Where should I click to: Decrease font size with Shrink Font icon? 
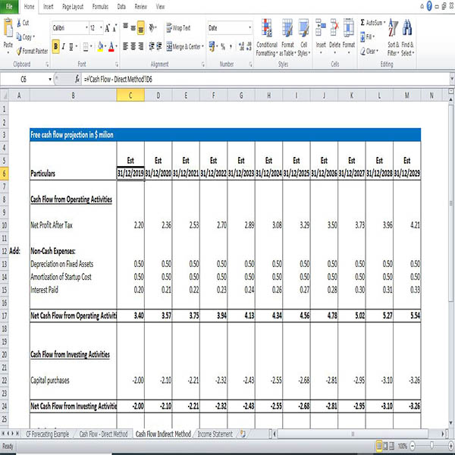click(x=115, y=28)
